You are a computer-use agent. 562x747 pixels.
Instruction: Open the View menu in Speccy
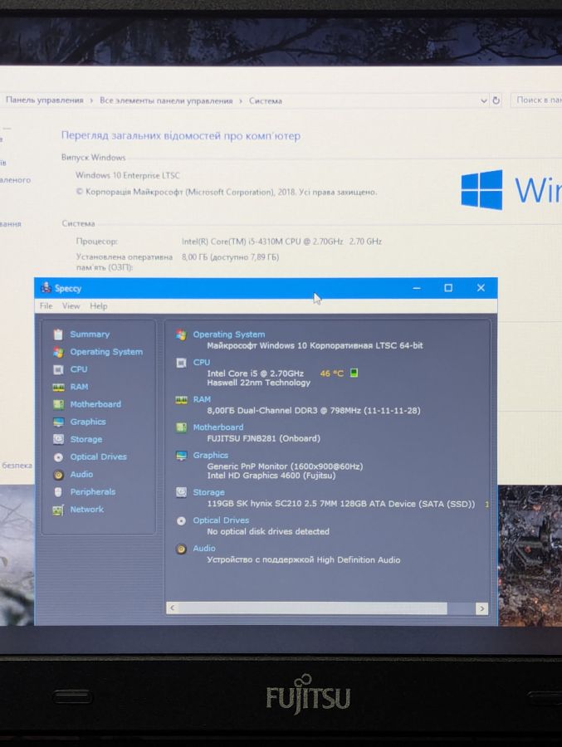71,305
